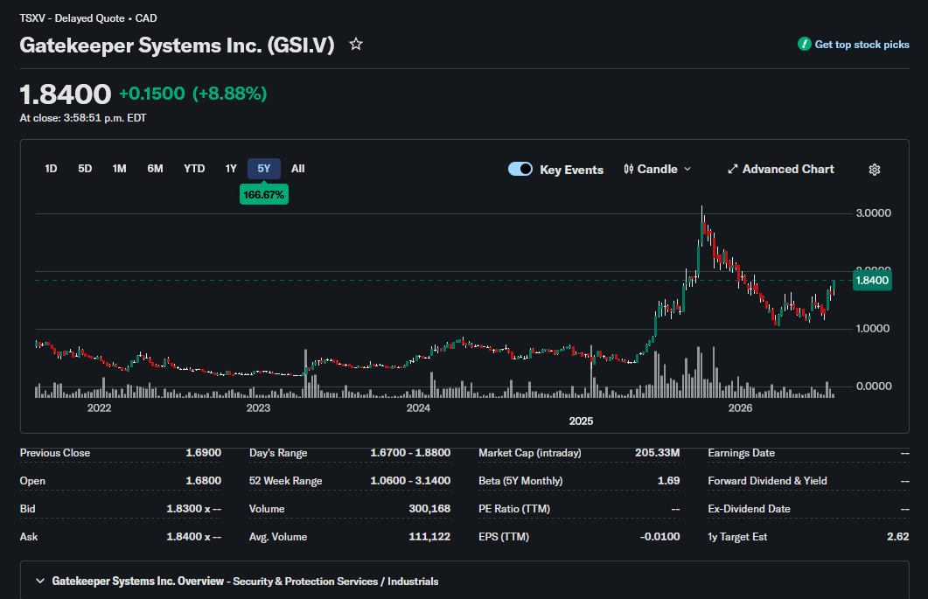This screenshot has width=928, height=599.
Task: Click the Market Cap value 205.33M
Action: [x=657, y=453]
